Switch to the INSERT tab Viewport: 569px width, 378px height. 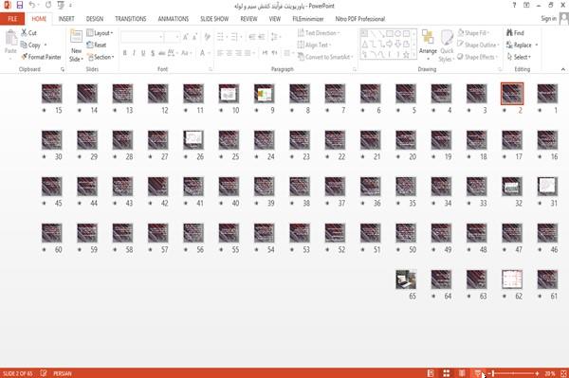tap(66, 19)
